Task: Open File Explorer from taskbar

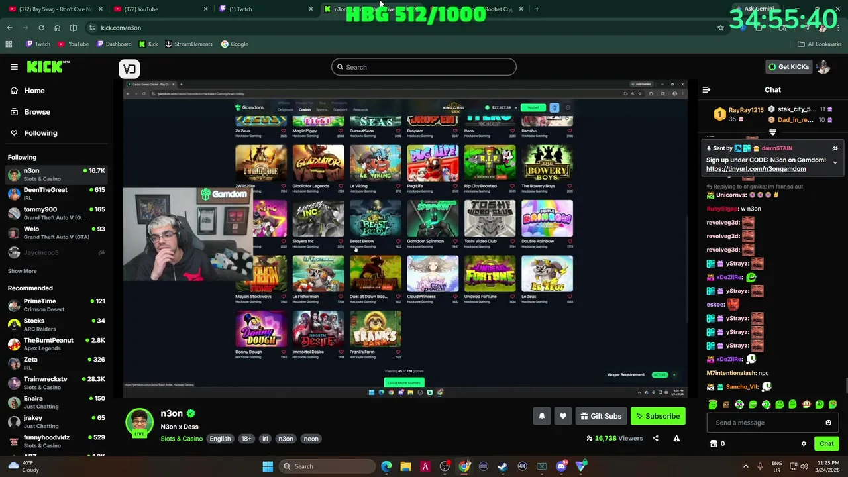Action: coord(405,466)
